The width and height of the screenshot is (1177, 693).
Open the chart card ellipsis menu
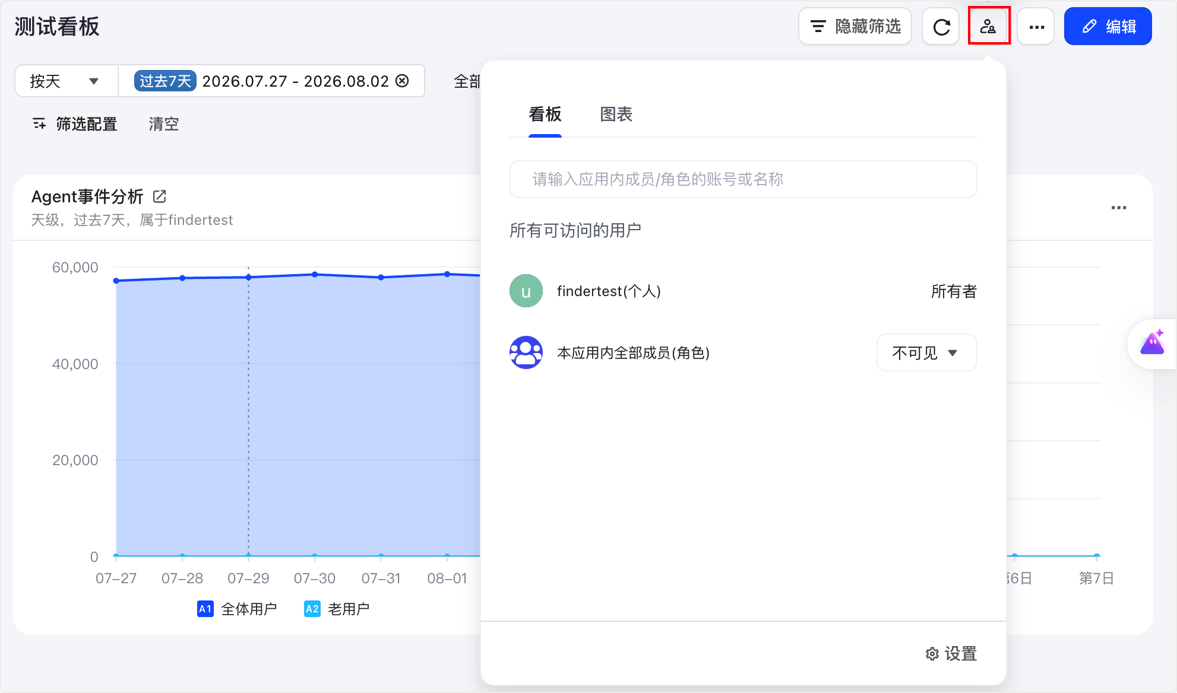click(1119, 208)
